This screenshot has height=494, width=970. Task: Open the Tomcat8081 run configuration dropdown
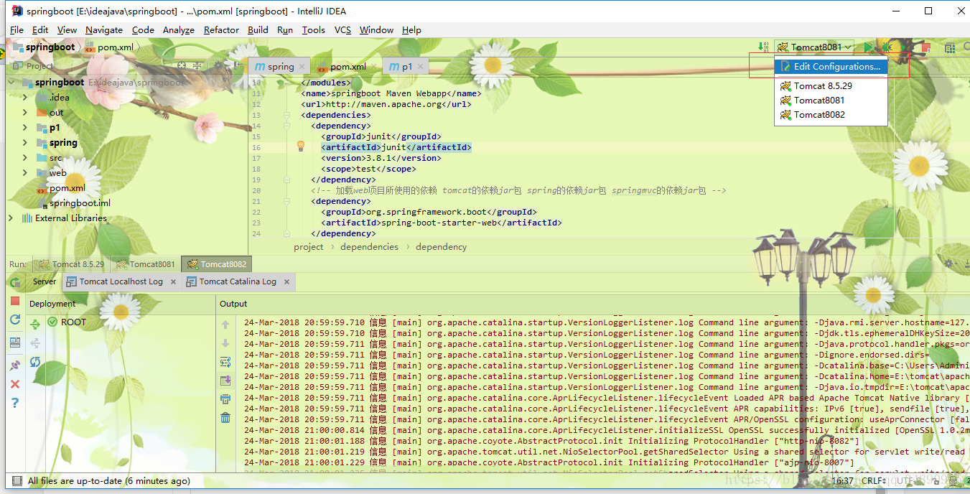[815, 47]
